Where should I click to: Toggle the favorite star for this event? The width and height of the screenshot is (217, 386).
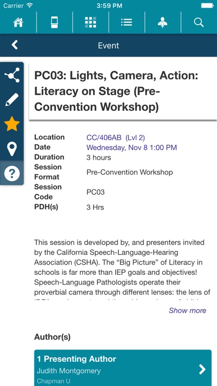(12, 124)
